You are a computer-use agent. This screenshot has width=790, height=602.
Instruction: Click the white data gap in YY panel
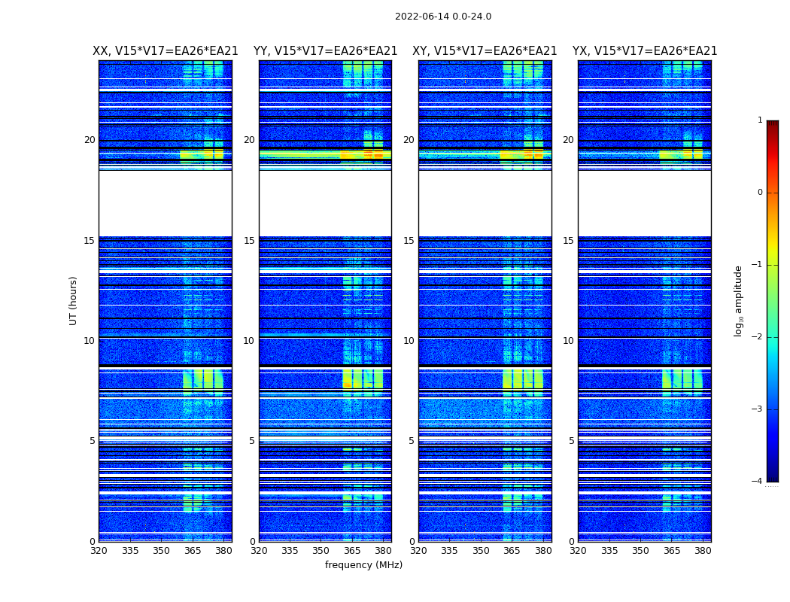[x=325, y=203]
